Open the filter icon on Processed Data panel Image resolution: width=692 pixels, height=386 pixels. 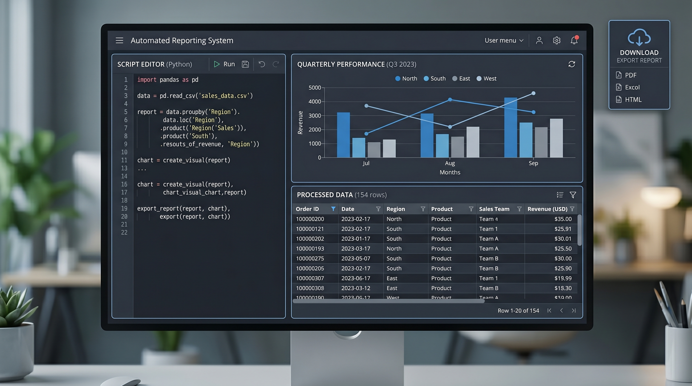click(573, 195)
